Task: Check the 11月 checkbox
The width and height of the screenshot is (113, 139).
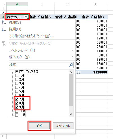Action: click(x=17, y=115)
